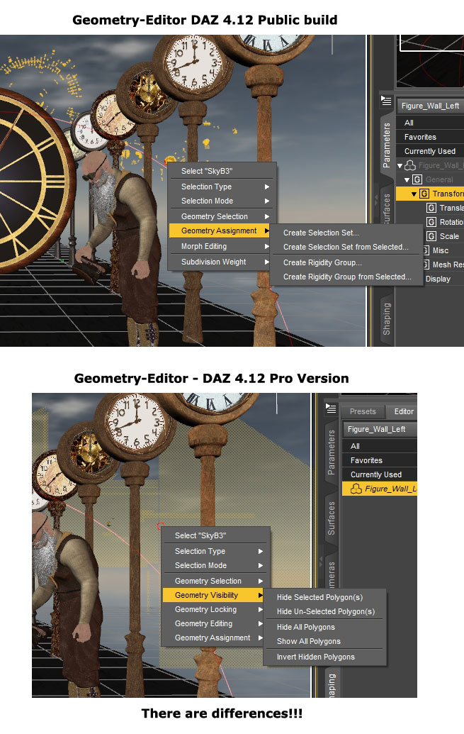Open Cameras side tab in Pro Version screenshot

(331, 572)
